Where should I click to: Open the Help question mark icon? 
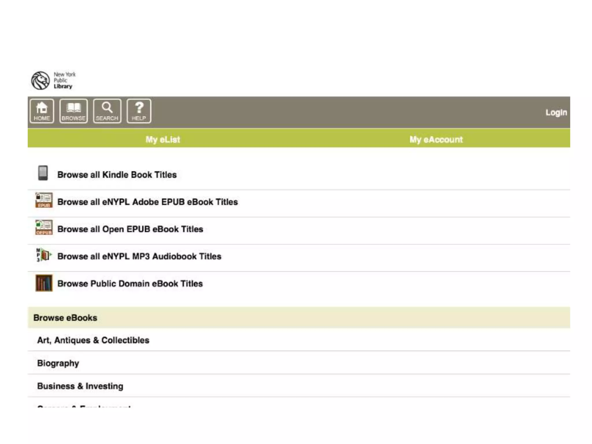tap(139, 111)
